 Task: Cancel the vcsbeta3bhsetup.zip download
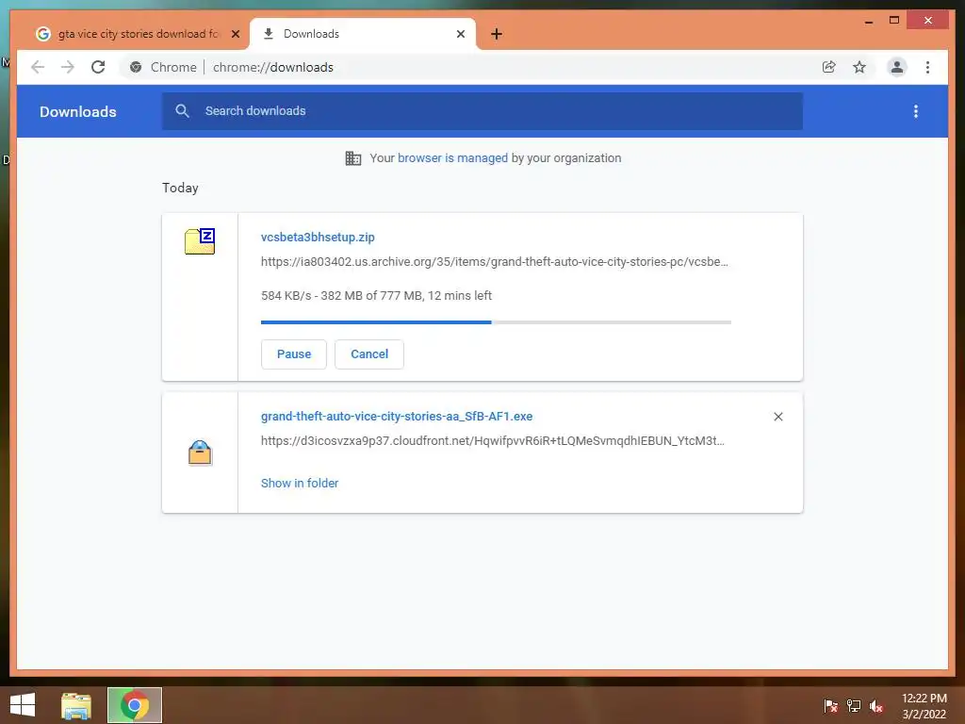pyautogui.click(x=369, y=354)
